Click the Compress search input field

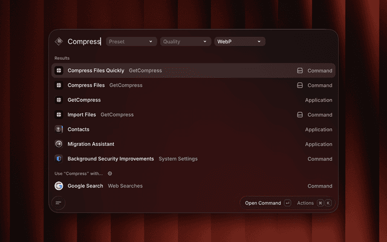click(84, 42)
